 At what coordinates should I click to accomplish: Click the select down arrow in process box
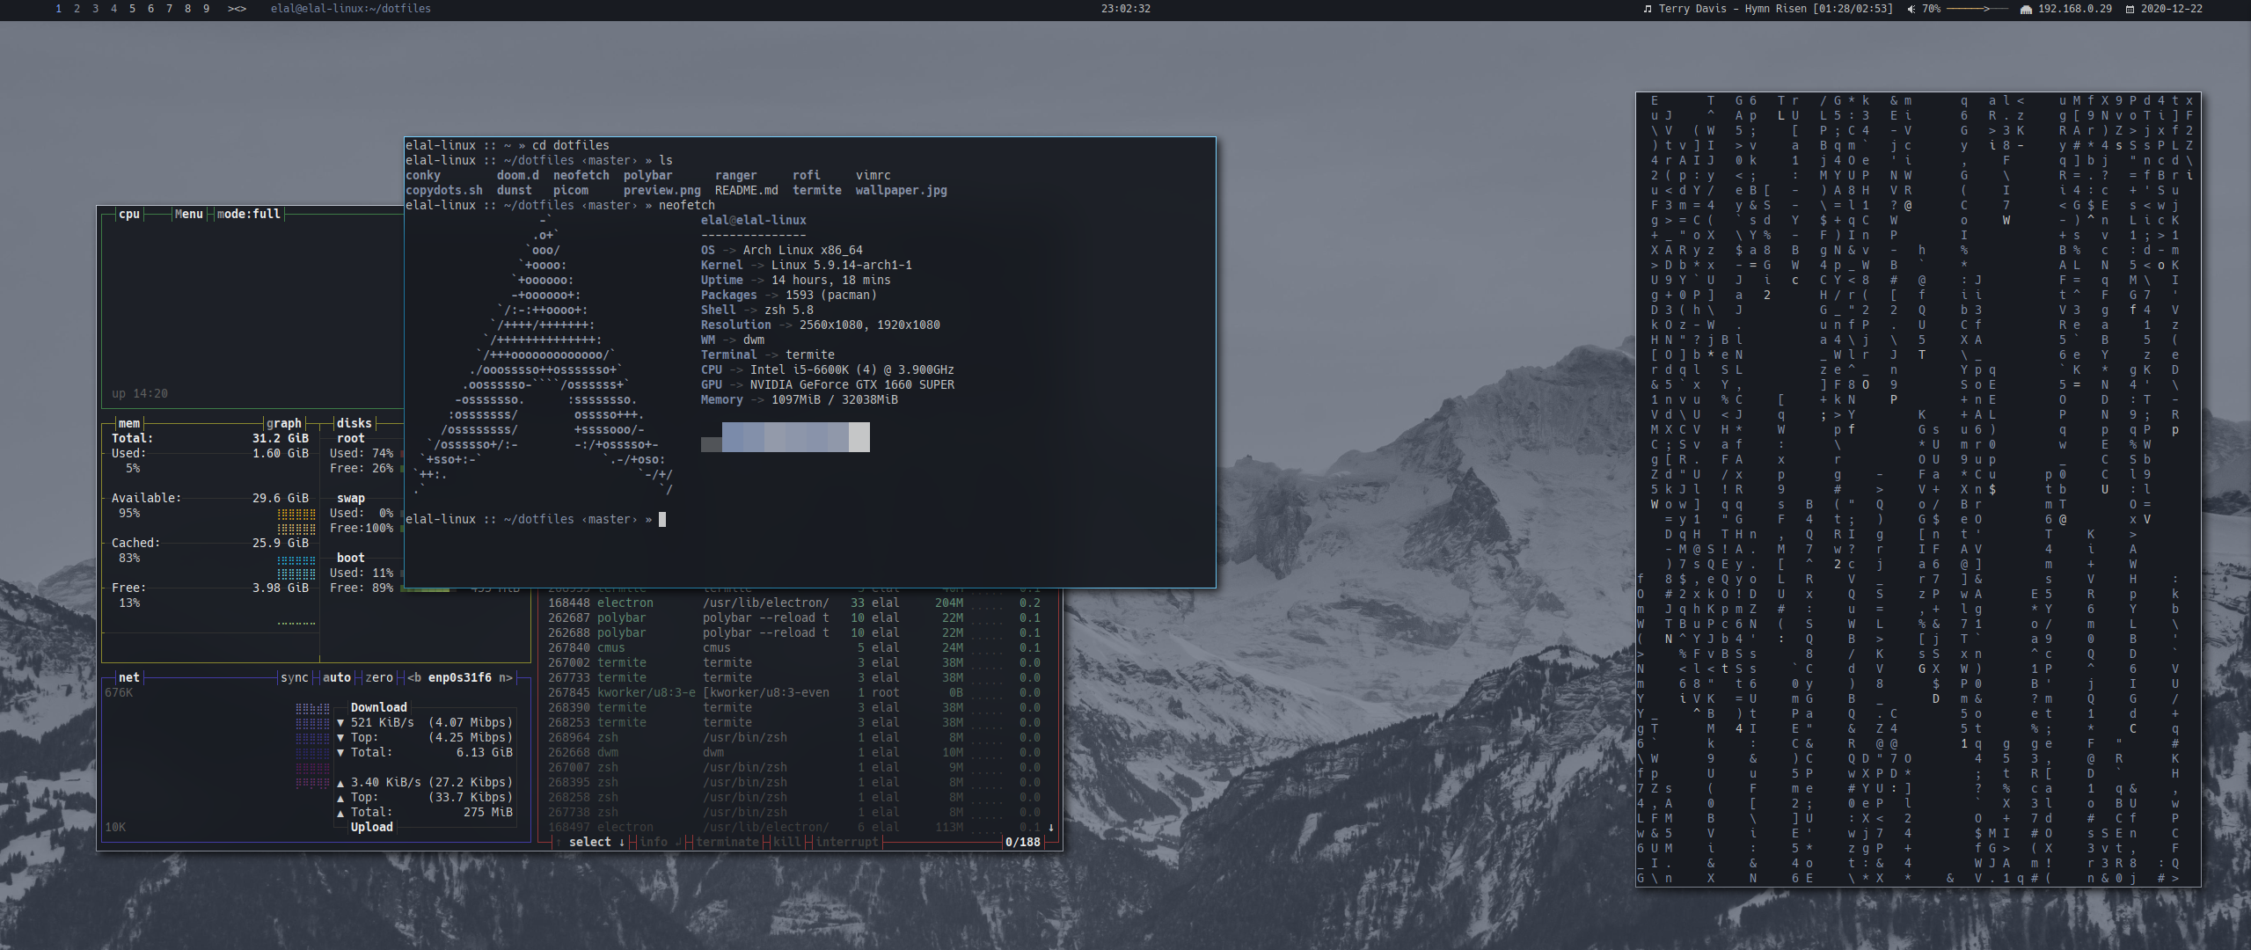pyautogui.click(x=622, y=842)
